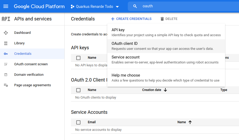The height and width of the screenshot is (140, 239).
Task: Click the project hexagon icon
Action: click(72, 7)
